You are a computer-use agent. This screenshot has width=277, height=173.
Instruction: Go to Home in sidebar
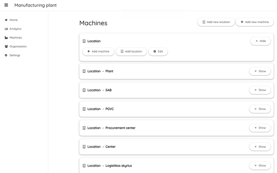pos(13,20)
